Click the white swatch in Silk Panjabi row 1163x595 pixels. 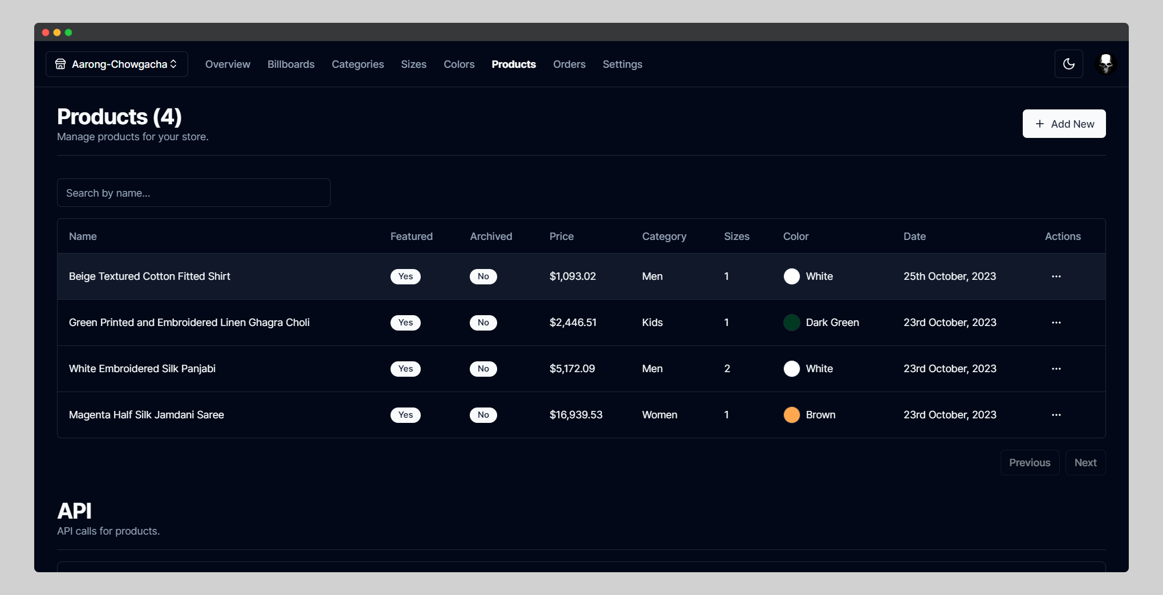tap(792, 369)
